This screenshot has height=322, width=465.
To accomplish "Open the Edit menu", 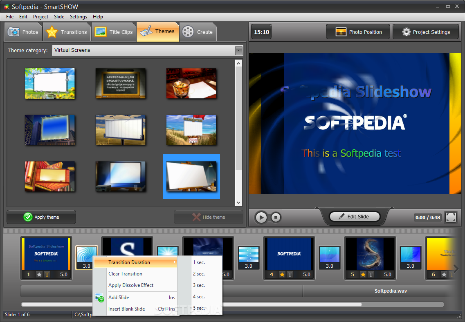I will (23, 17).
